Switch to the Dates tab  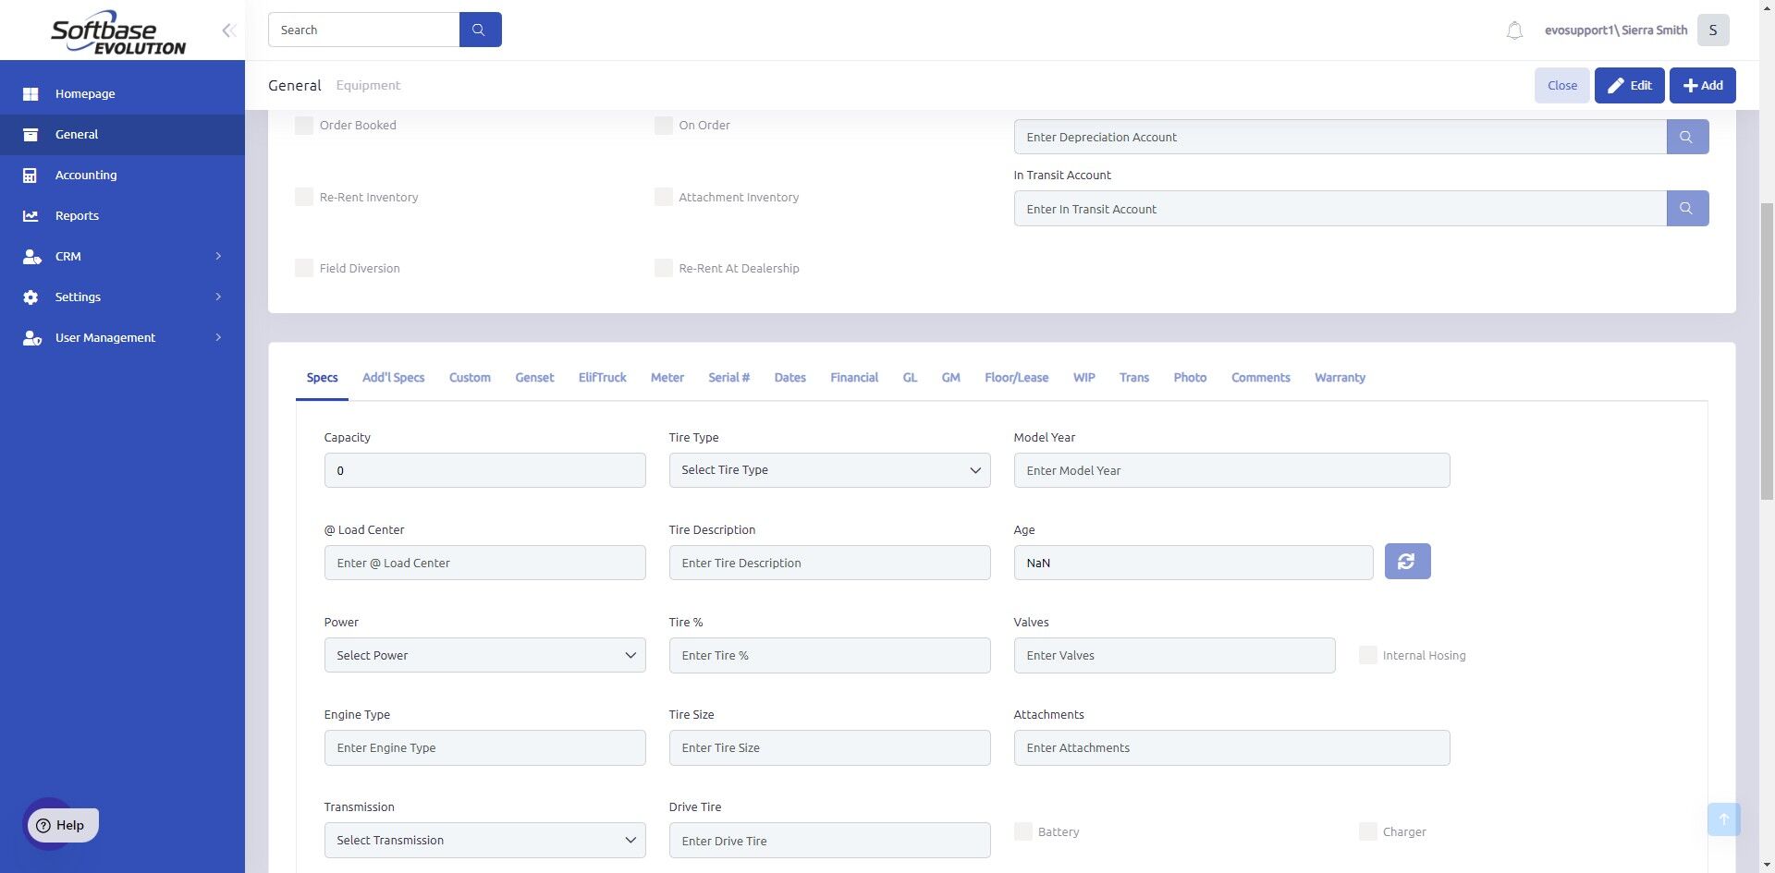pyautogui.click(x=790, y=377)
